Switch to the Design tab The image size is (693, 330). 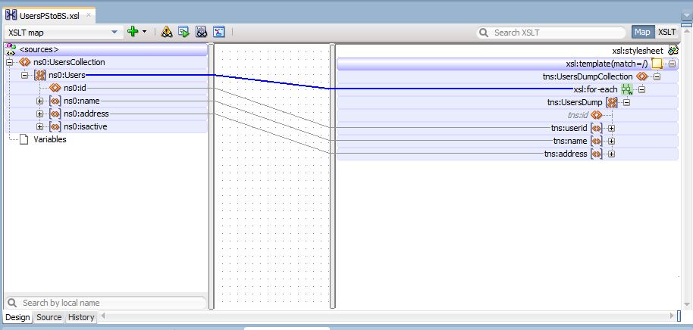tap(17, 317)
